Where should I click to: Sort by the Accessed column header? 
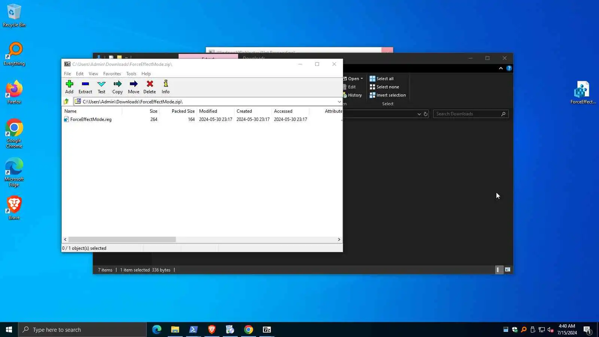pyautogui.click(x=291, y=111)
